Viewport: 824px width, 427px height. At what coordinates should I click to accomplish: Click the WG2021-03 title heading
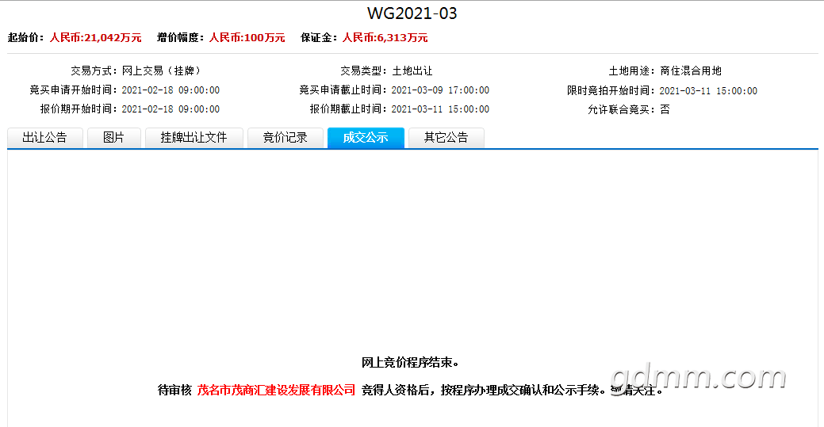[412, 13]
